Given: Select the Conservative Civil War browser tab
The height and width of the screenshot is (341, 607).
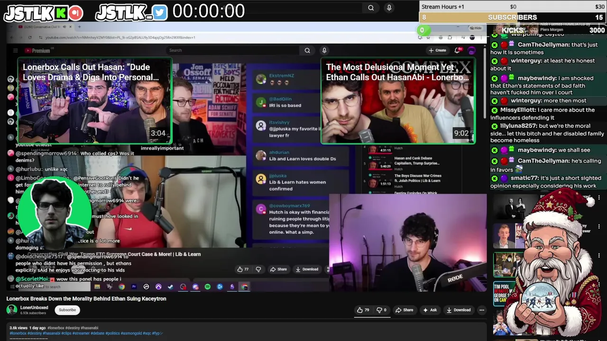Looking at the screenshot, I should [45, 27].
